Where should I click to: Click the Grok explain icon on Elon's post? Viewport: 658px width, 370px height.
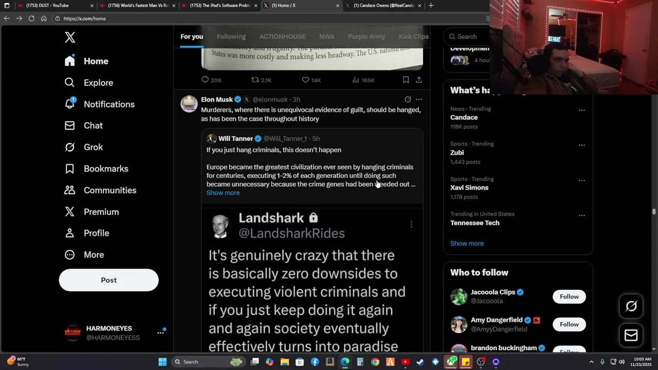pos(408,99)
